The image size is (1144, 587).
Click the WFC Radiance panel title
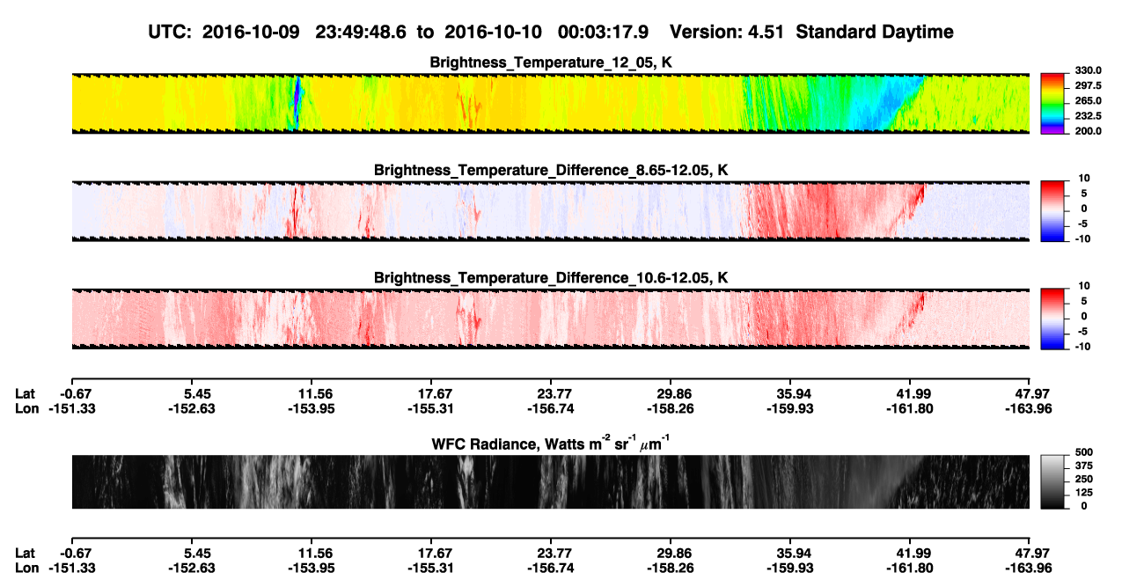[x=550, y=443]
